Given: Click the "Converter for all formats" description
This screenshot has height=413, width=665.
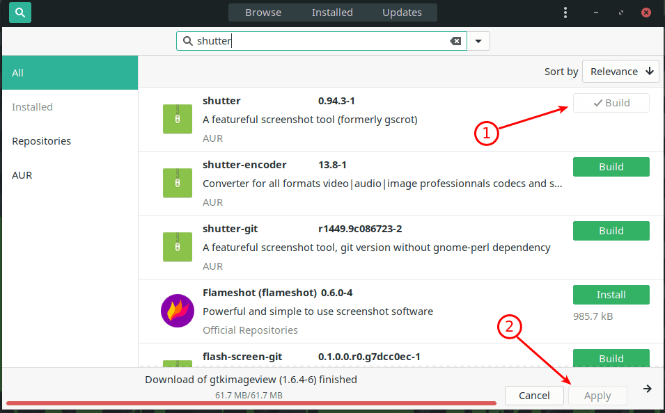Looking at the screenshot, I should [382, 184].
